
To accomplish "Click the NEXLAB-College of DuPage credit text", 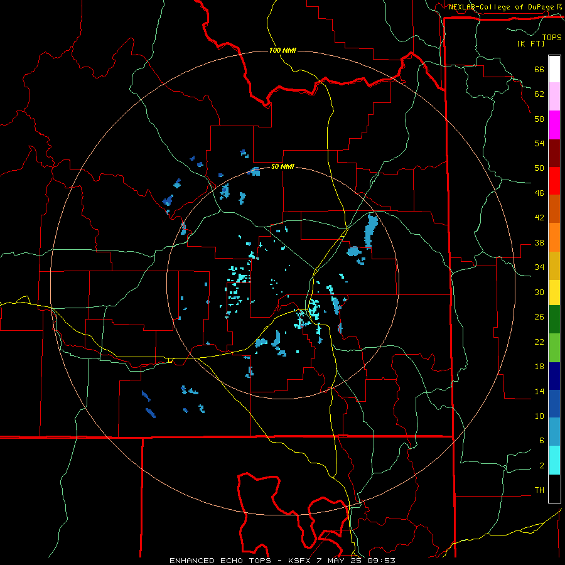I will [501, 7].
